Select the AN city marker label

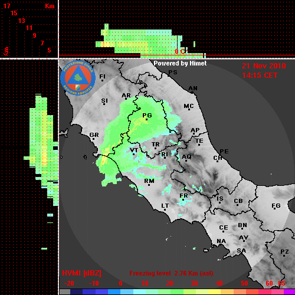pyautogui.click(x=193, y=88)
